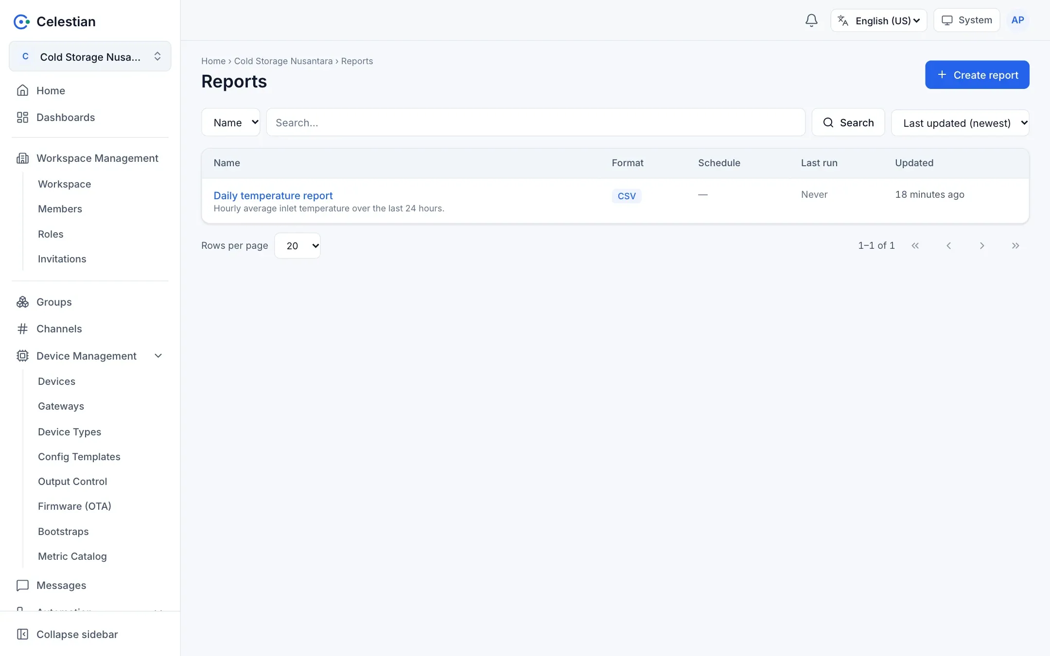Open the Members page
This screenshot has width=1050, height=656.
click(x=60, y=209)
